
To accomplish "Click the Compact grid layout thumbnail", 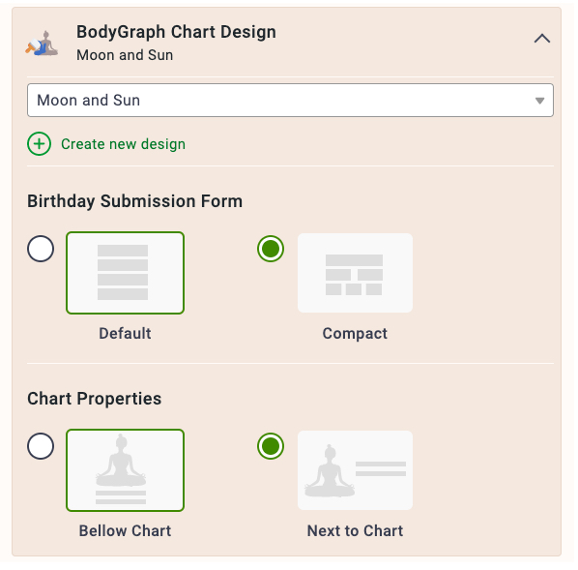I will [355, 273].
